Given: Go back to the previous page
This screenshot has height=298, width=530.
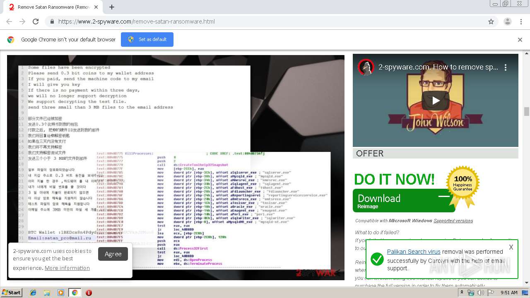Looking at the screenshot, I should click(x=9, y=22).
